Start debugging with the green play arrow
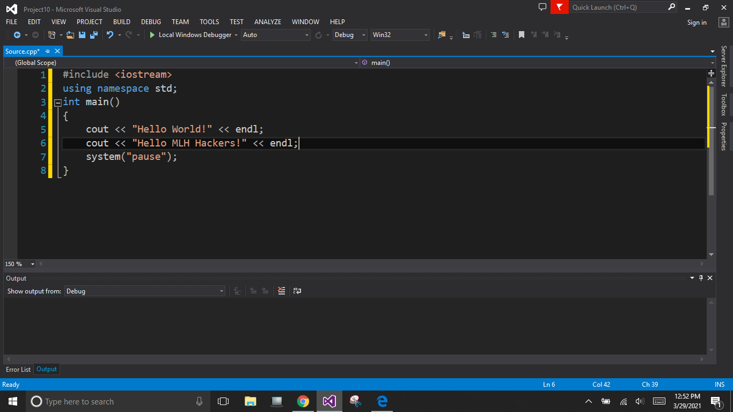This screenshot has height=412, width=733. point(152,35)
